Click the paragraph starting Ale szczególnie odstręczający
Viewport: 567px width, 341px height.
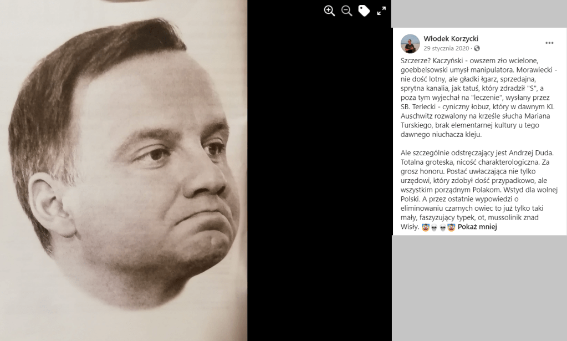pyautogui.click(x=479, y=190)
